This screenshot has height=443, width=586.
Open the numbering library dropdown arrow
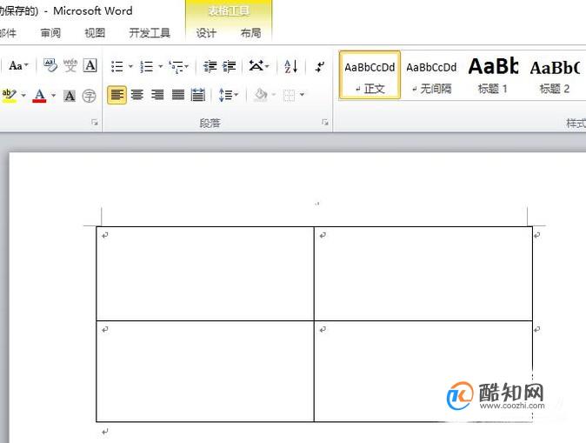click(x=160, y=67)
